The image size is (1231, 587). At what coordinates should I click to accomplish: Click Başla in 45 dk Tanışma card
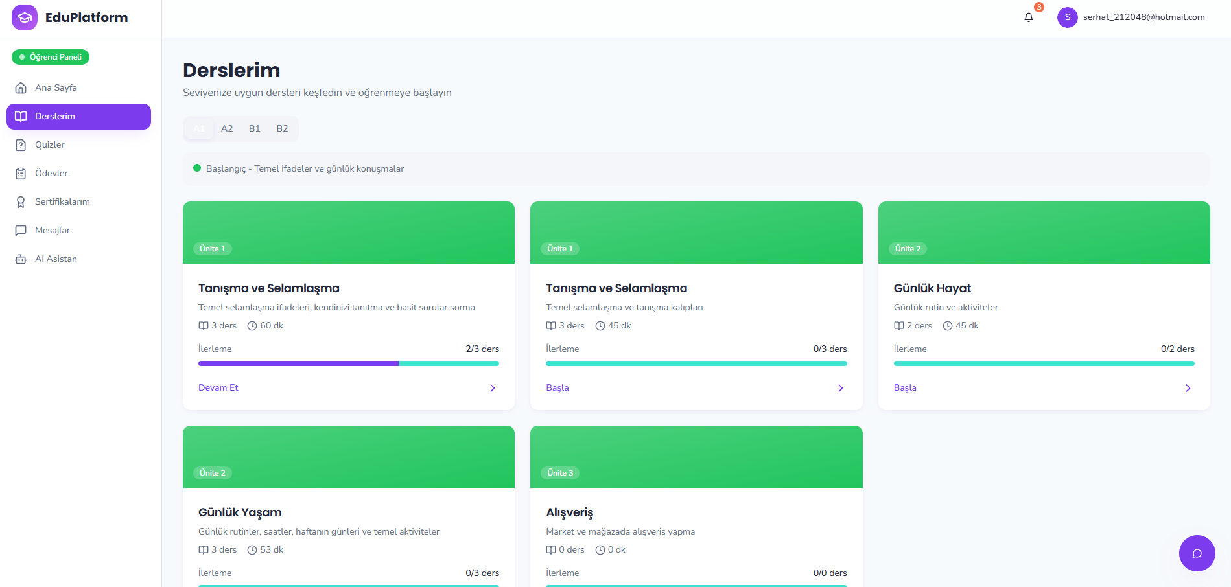coord(557,387)
